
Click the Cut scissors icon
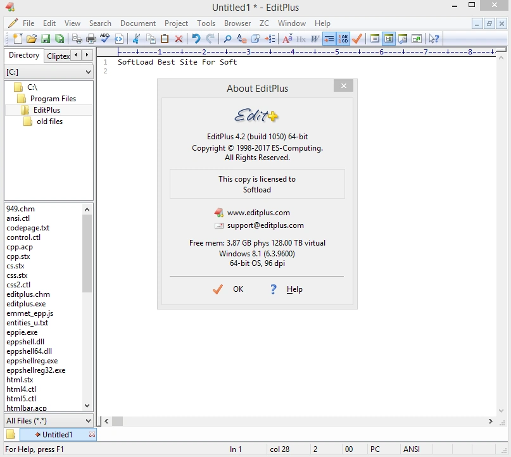[136, 39]
